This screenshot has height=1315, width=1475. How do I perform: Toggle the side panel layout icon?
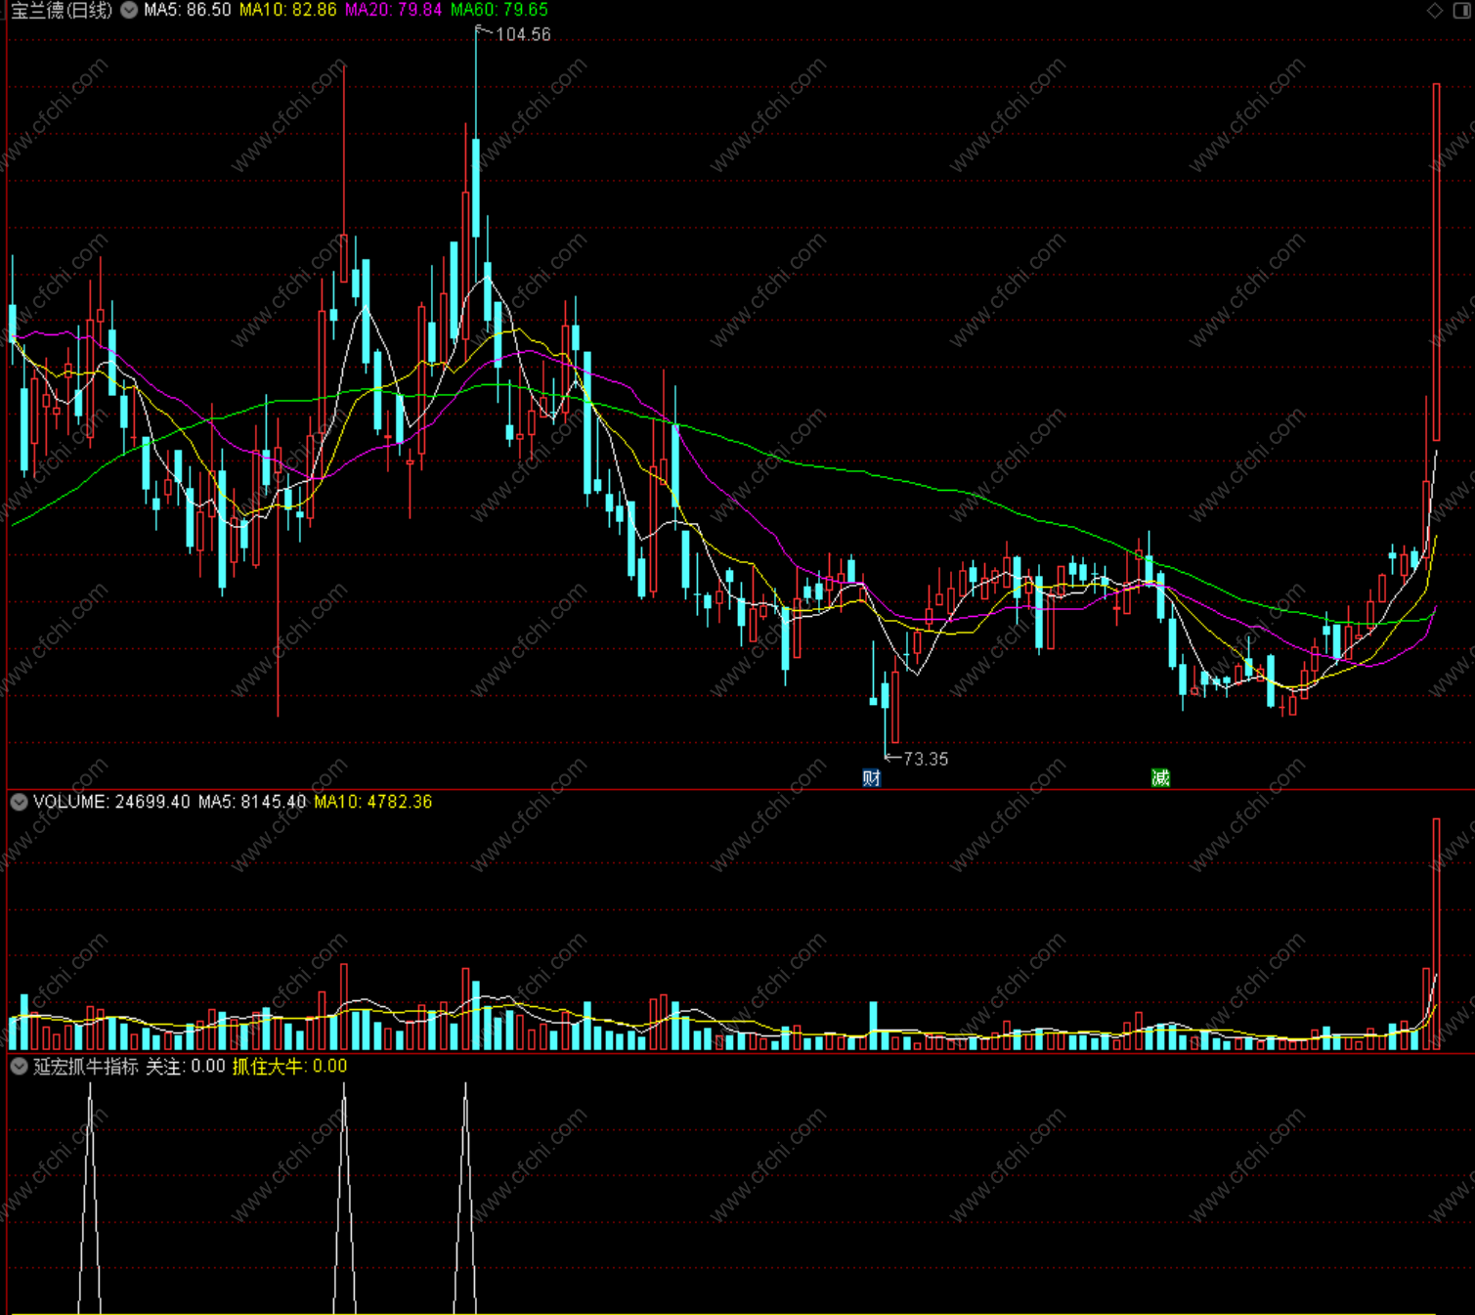point(1461,11)
